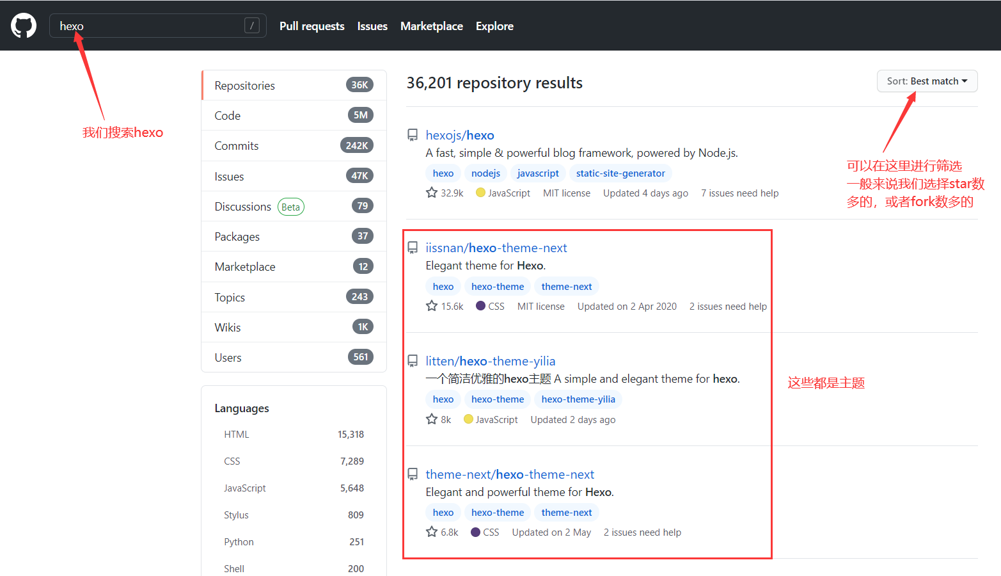Click hexo-theme tag under iissnan/hexo-theme-next

[x=498, y=287]
